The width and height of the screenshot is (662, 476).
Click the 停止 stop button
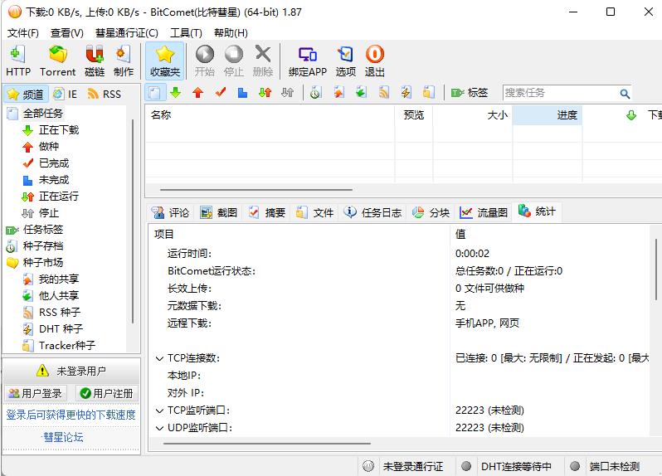pos(234,61)
